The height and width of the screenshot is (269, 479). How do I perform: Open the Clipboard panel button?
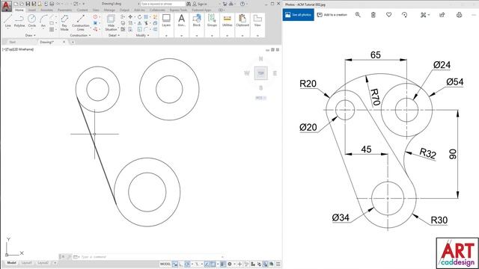click(x=242, y=20)
